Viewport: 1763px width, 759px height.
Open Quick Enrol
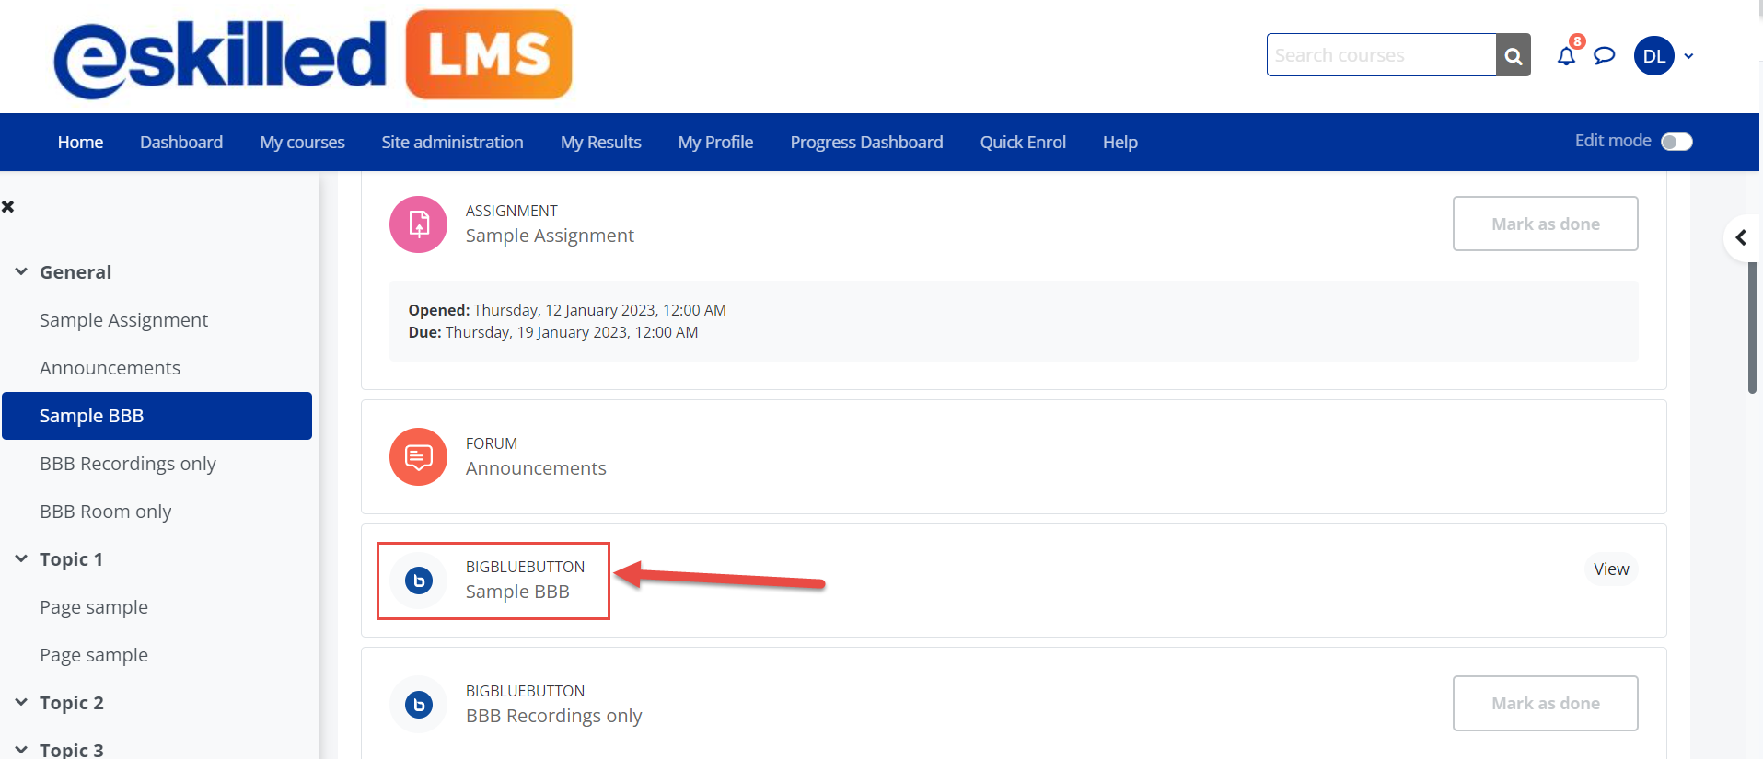coord(1023,143)
